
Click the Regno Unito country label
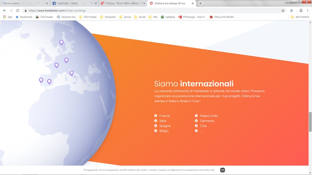pos(209,116)
